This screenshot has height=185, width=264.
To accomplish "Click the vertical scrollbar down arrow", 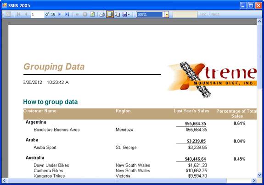I will [x=259, y=175].
